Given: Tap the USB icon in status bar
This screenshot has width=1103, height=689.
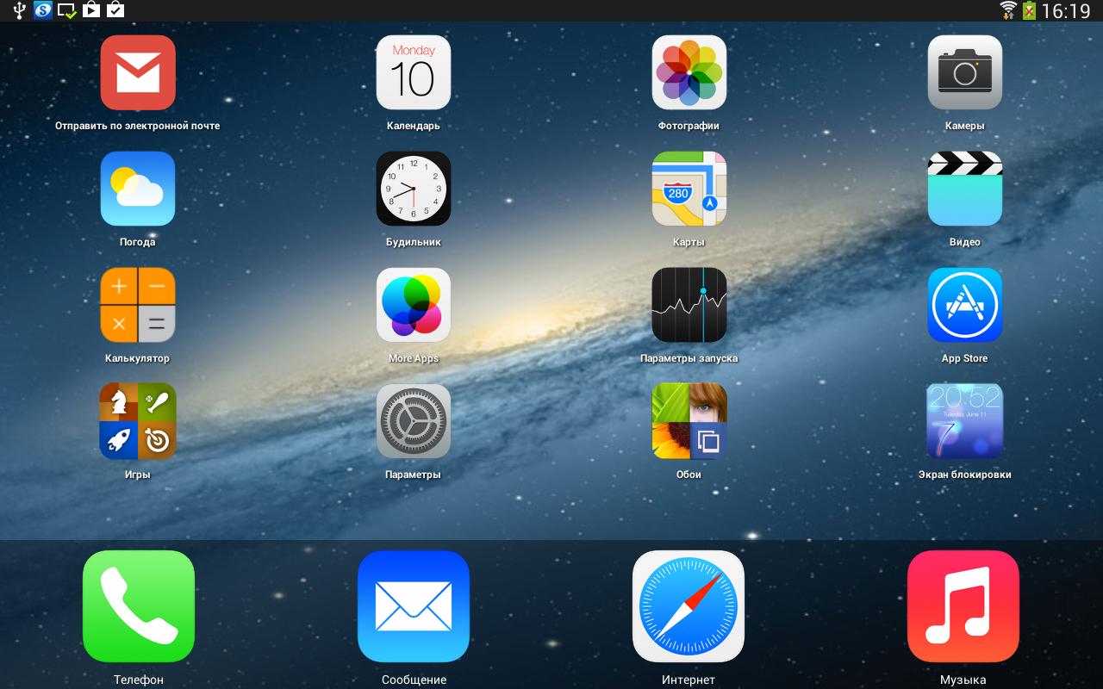Looking at the screenshot, I should (x=20, y=10).
